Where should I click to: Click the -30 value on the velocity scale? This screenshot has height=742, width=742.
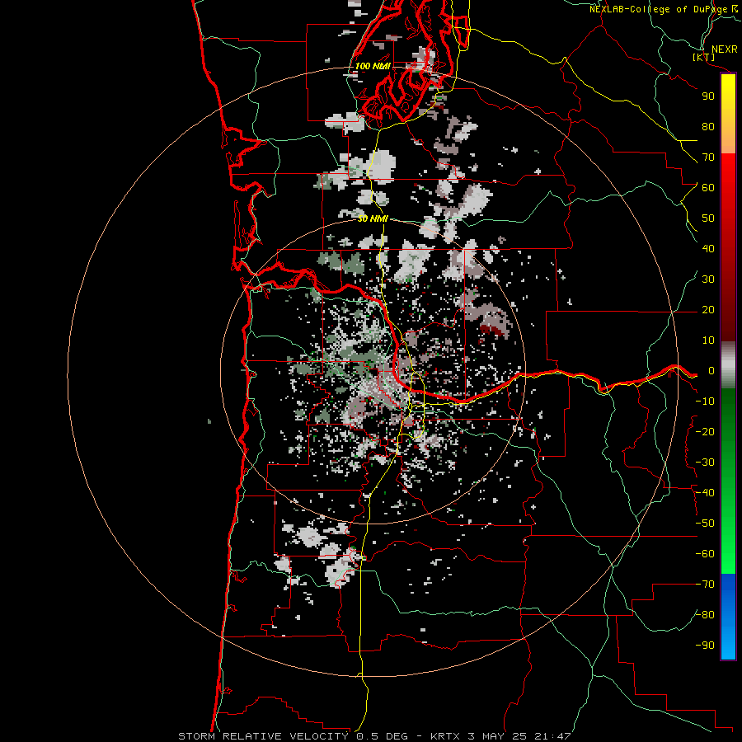click(705, 463)
